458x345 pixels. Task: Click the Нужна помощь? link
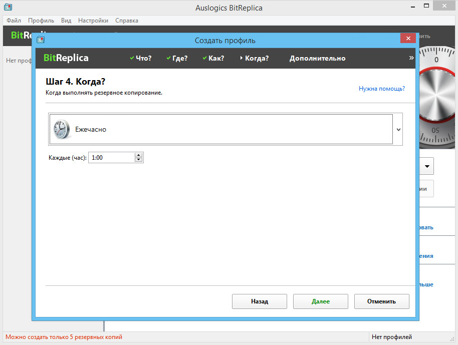pyautogui.click(x=382, y=89)
